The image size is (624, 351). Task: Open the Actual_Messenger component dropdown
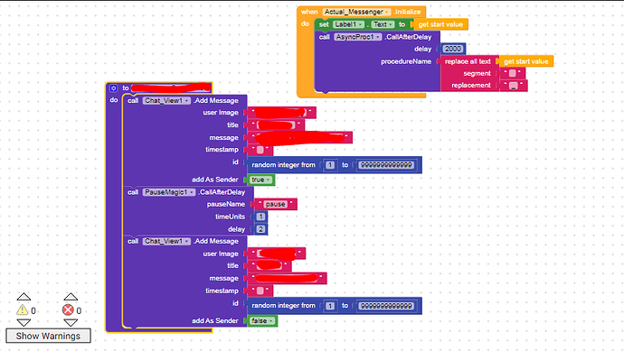tap(356, 12)
